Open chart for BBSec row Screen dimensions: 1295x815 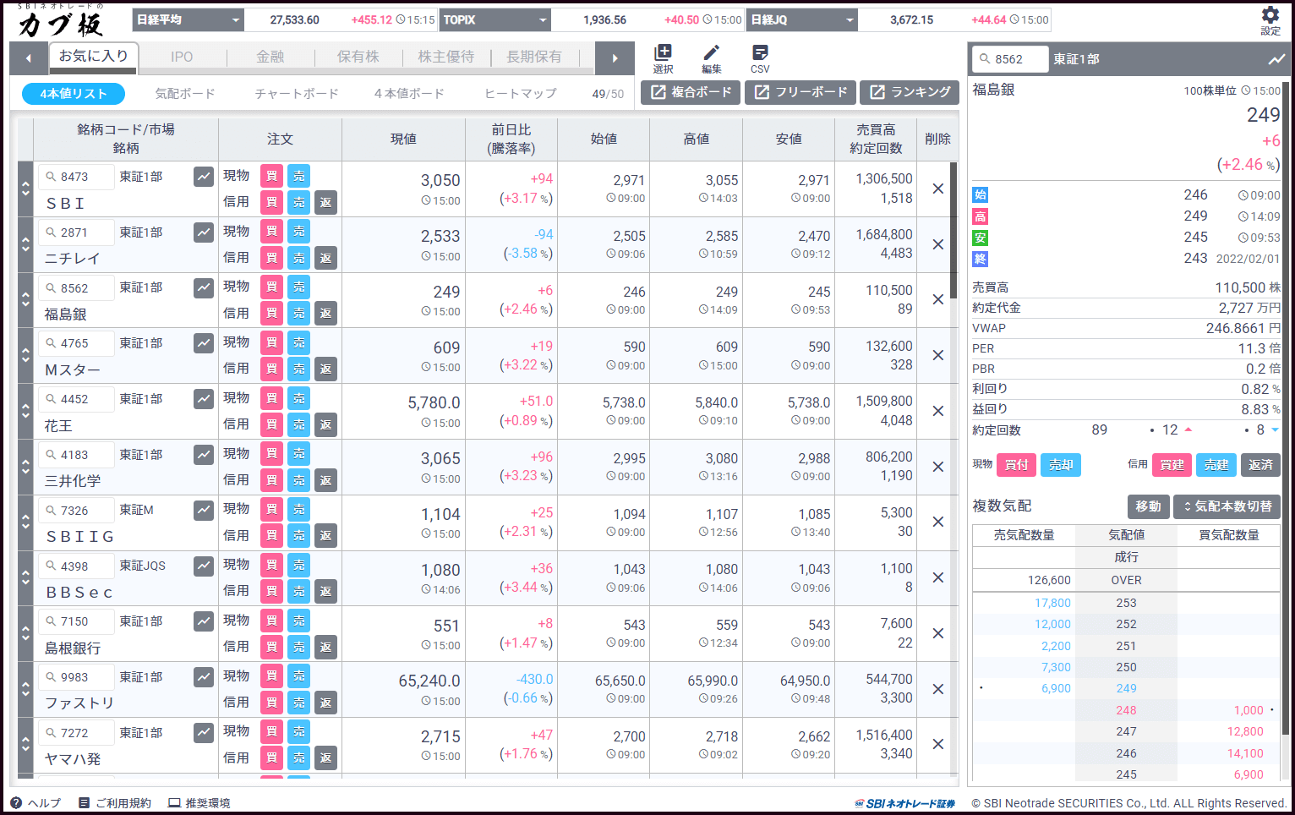pyautogui.click(x=204, y=566)
